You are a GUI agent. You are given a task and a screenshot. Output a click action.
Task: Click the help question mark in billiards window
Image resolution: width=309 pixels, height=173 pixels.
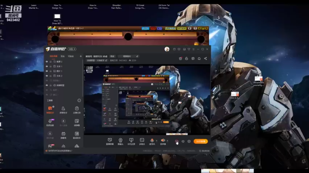pos(195,28)
